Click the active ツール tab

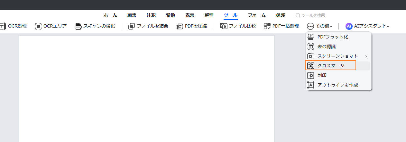(x=231, y=15)
